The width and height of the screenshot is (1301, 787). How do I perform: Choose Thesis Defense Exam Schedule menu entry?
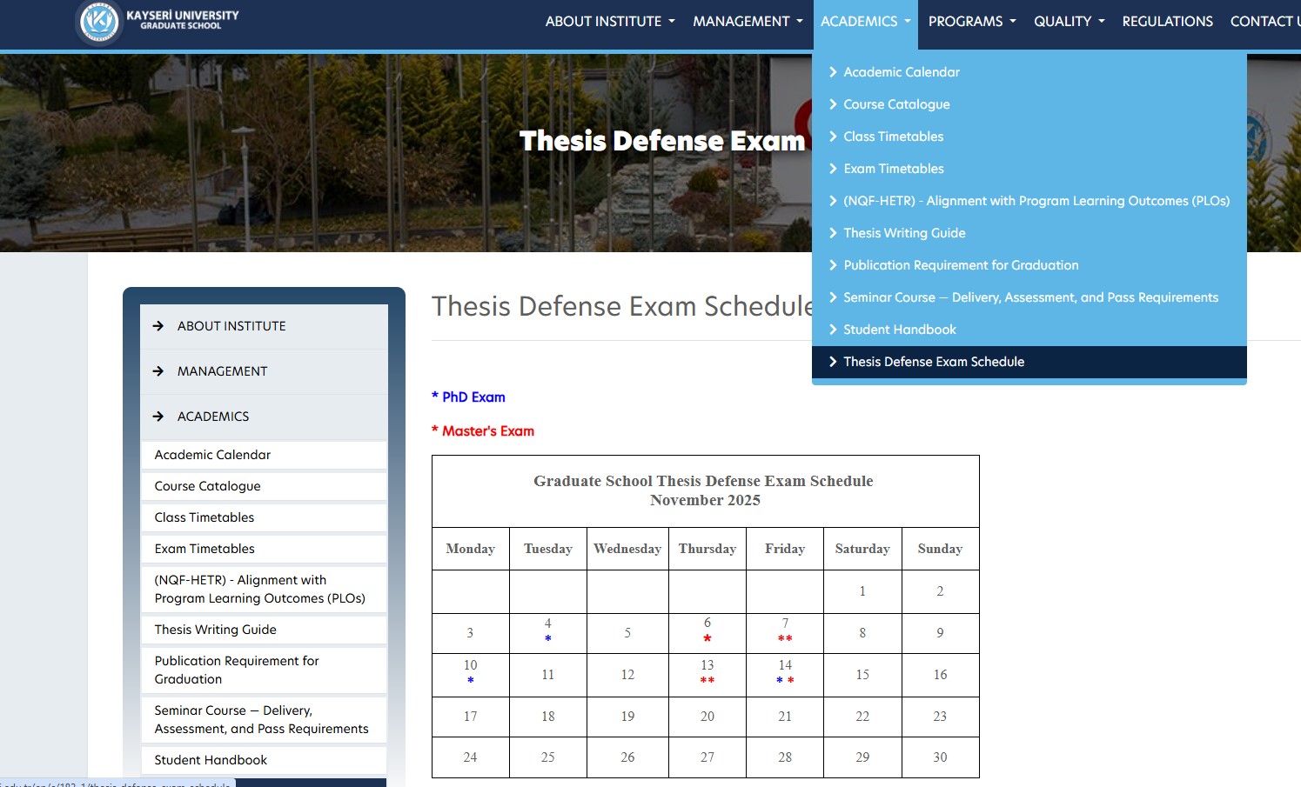point(933,362)
